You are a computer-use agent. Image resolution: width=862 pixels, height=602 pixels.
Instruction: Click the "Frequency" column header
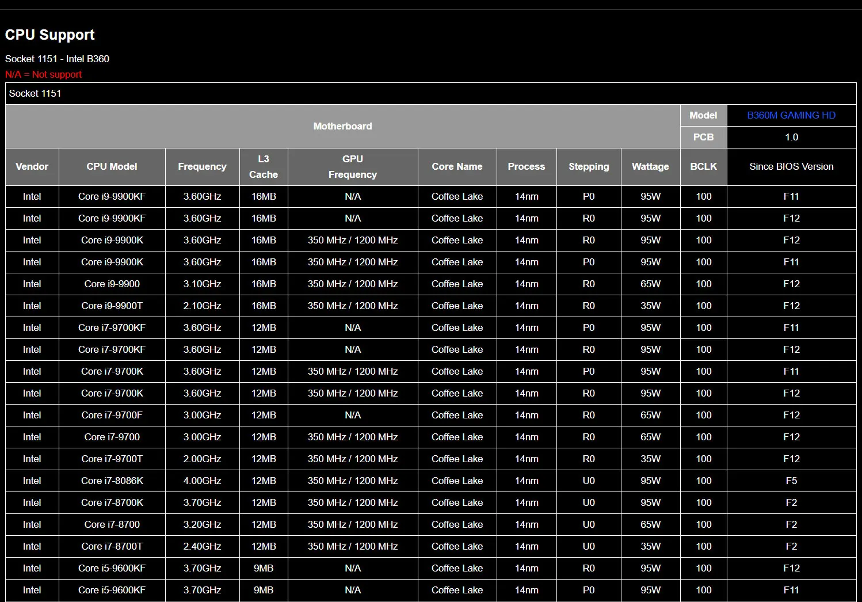pos(203,166)
